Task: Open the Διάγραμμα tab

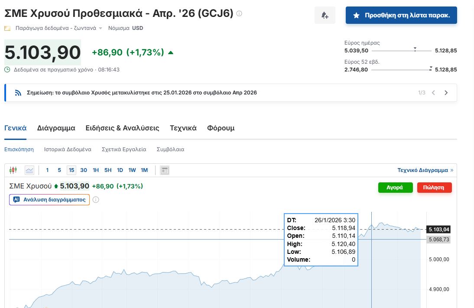Action: click(x=56, y=128)
